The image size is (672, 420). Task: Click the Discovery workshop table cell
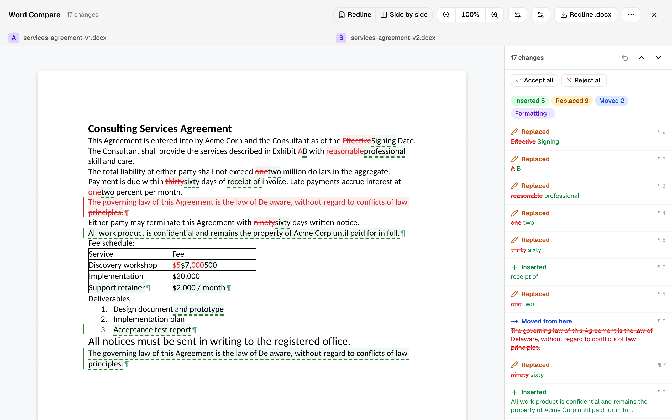(x=130, y=265)
